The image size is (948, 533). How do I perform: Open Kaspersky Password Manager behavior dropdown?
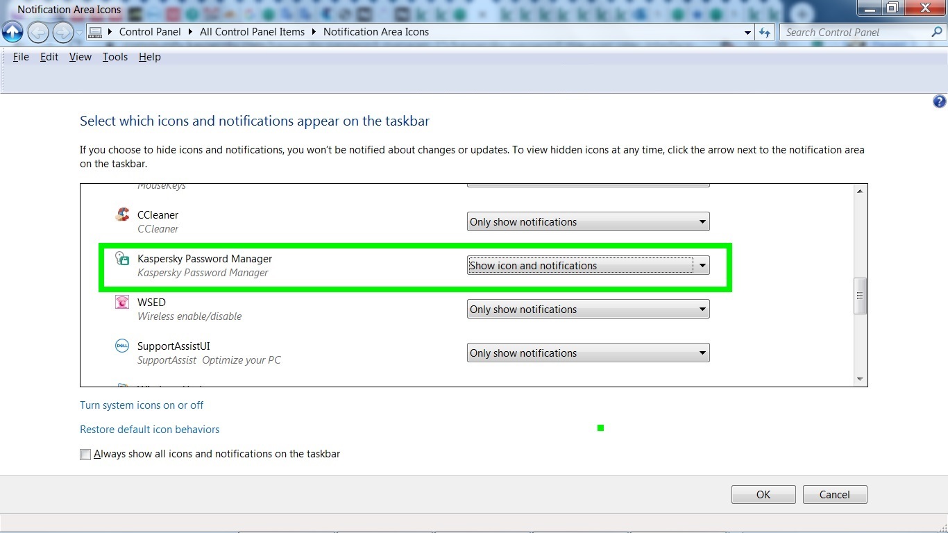click(x=589, y=266)
